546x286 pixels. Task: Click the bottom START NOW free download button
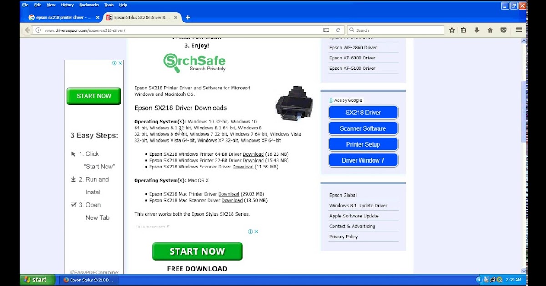pyautogui.click(x=197, y=251)
